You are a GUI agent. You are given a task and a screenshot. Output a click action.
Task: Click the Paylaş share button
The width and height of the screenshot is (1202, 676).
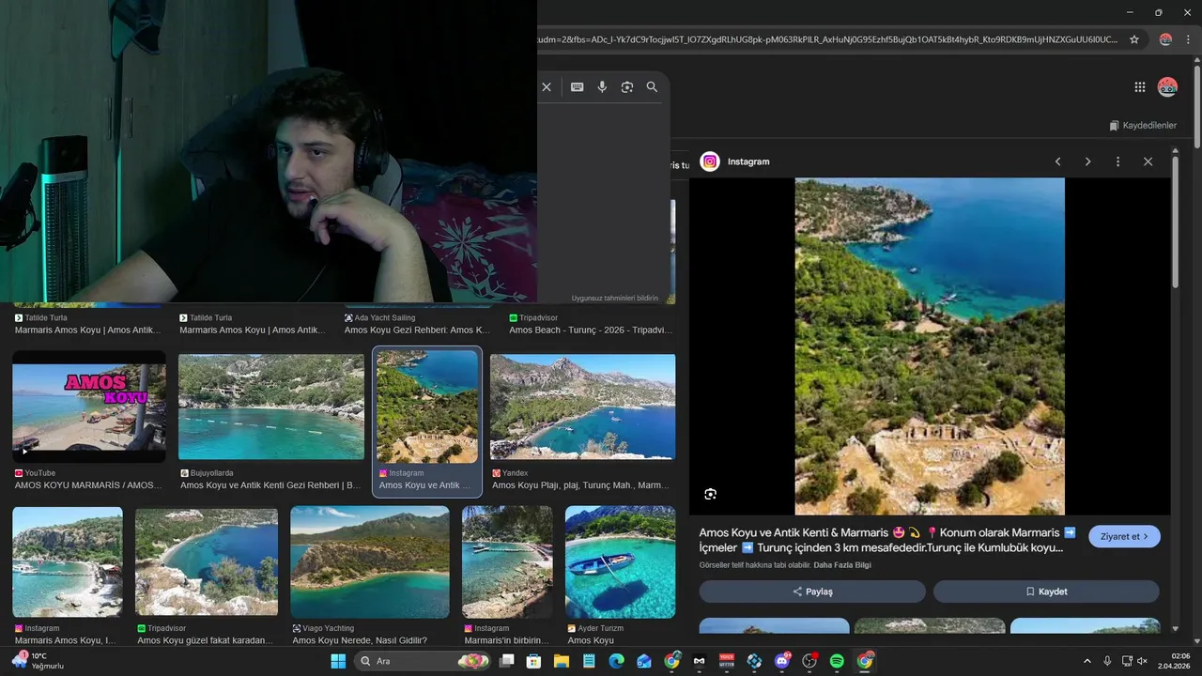[812, 591]
